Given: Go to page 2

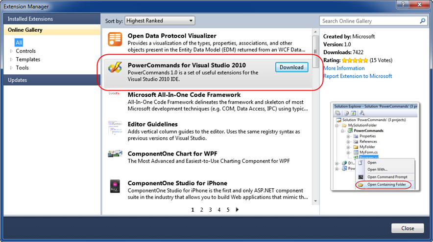Looking at the screenshot, I should [202, 210].
